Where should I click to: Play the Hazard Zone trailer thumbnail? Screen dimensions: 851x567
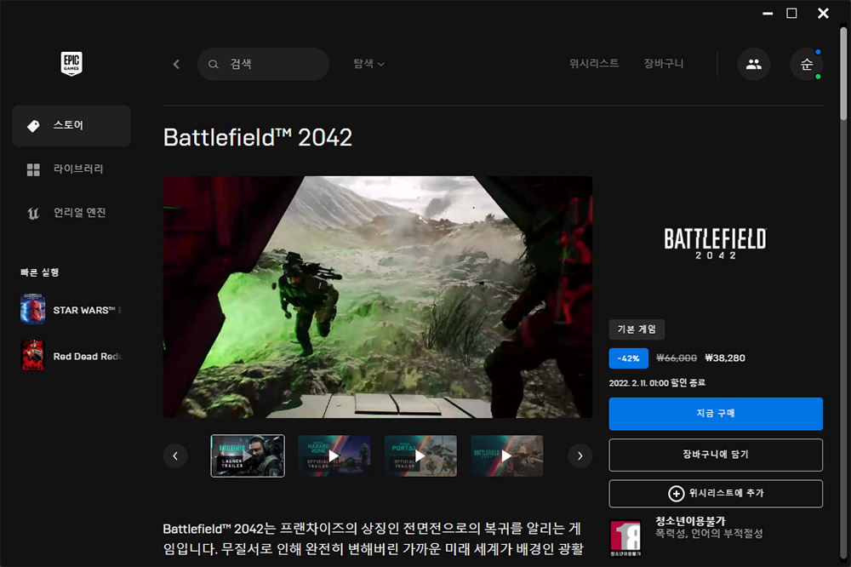click(x=334, y=455)
